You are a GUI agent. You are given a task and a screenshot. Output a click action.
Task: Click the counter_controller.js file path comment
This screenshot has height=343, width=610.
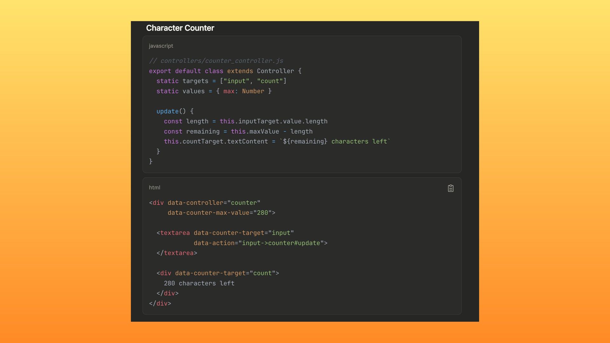click(216, 61)
